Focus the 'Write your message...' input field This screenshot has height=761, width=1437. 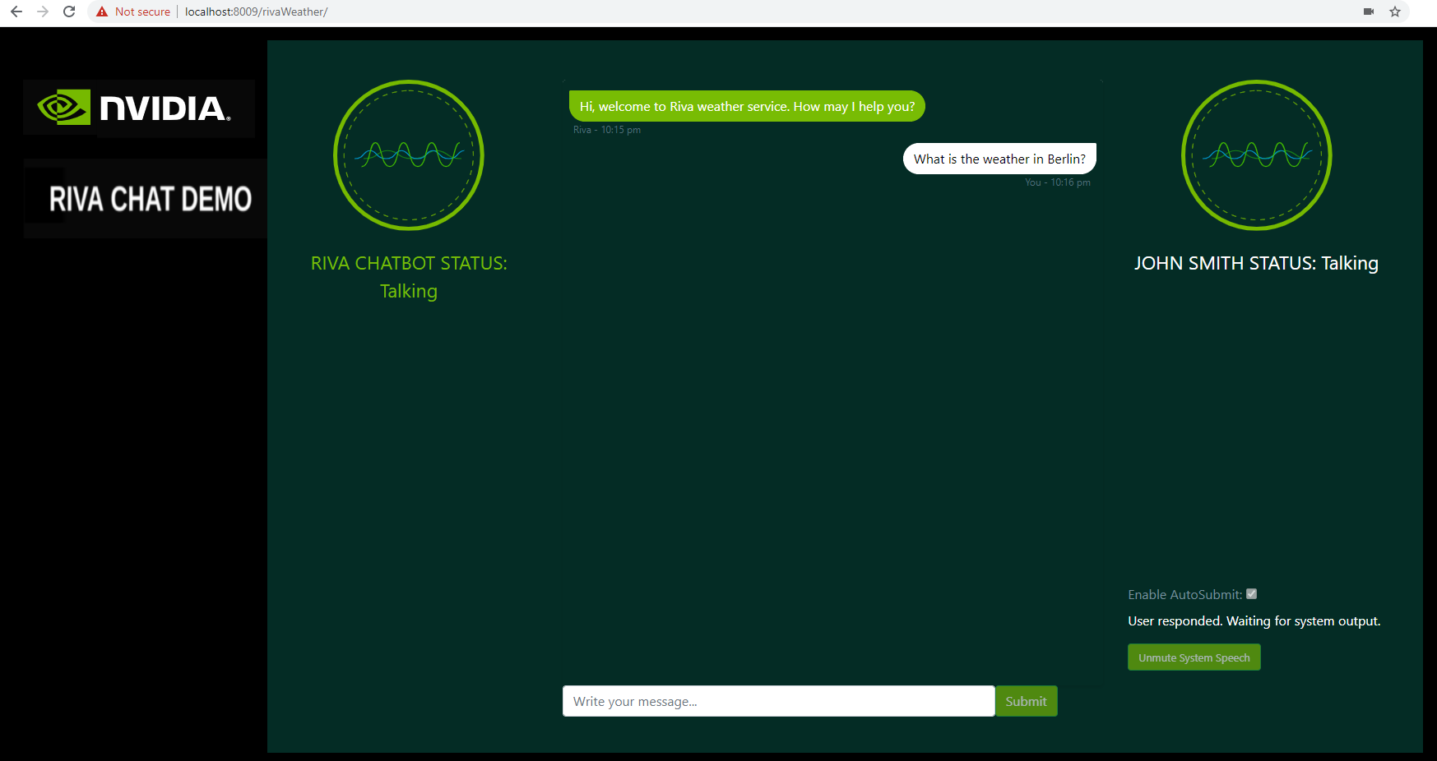[779, 701]
